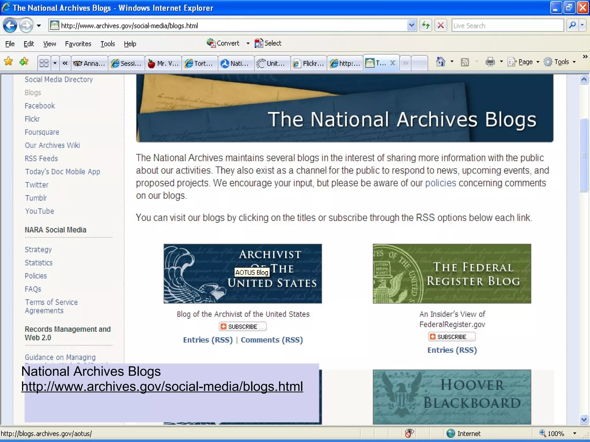Switch to the Anna... tab
The width and height of the screenshot is (590, 442).
89,63
